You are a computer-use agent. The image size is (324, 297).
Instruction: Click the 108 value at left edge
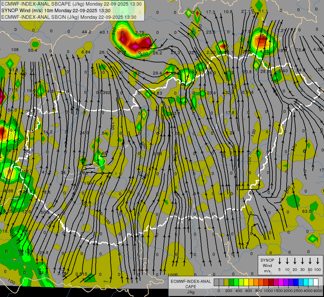pyautogui.click(x=15, y=50)
